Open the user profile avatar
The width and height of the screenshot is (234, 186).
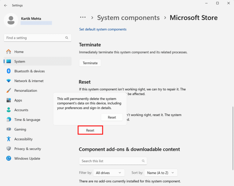11,20
